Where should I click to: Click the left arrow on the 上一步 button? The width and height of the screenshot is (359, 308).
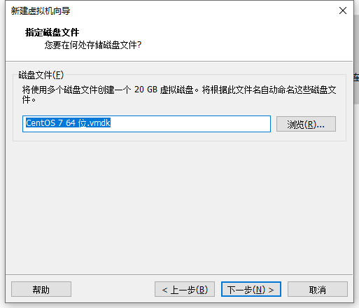click(164, 290)
